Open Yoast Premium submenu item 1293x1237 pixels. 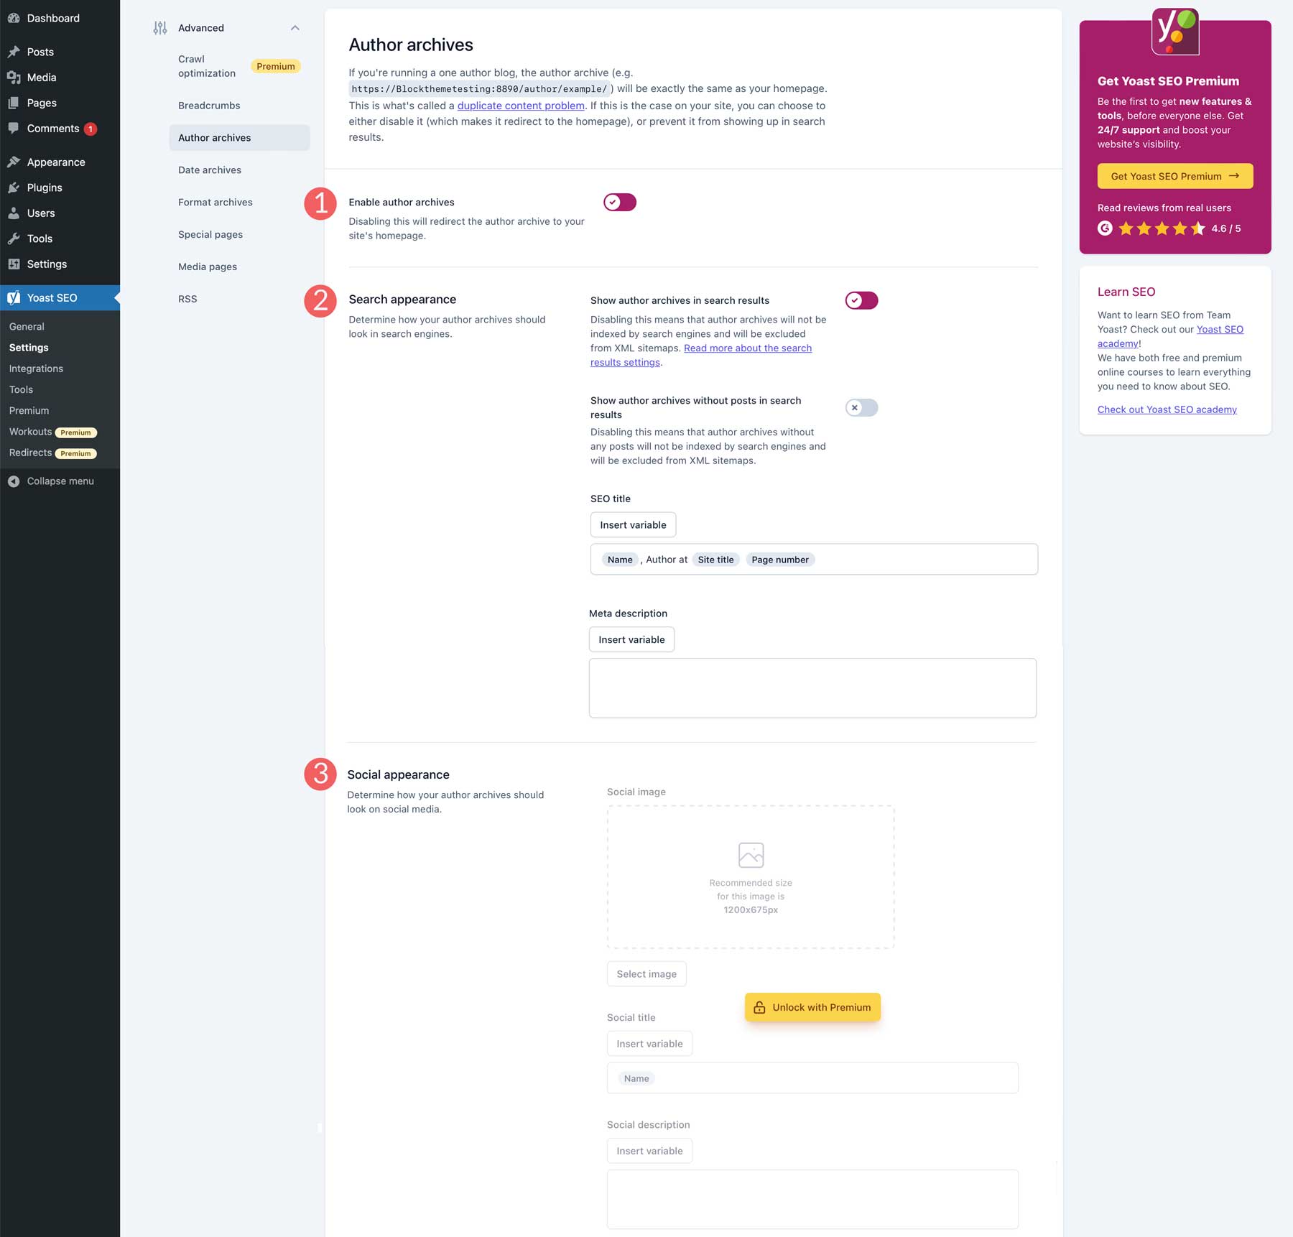tap(29, 411)
